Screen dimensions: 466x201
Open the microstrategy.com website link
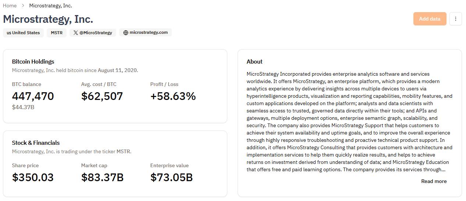[145, 33]
